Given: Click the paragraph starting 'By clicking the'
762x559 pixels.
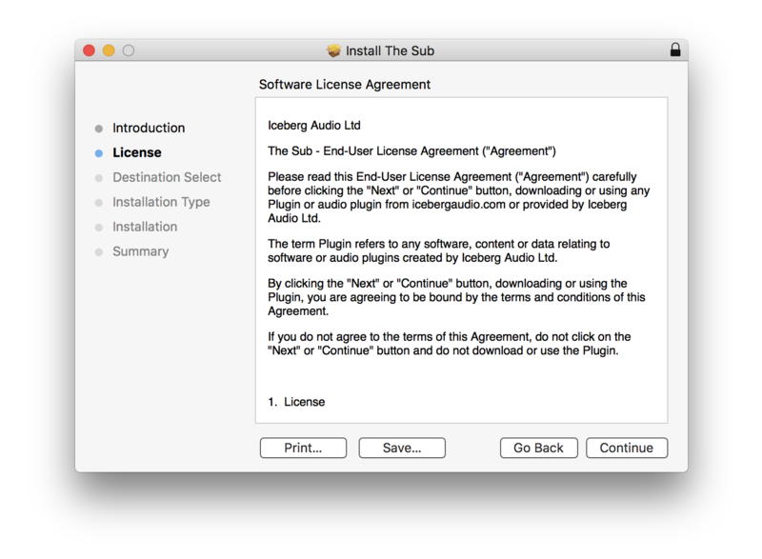Looking at the screenshot, I should (x=456, y=297).
